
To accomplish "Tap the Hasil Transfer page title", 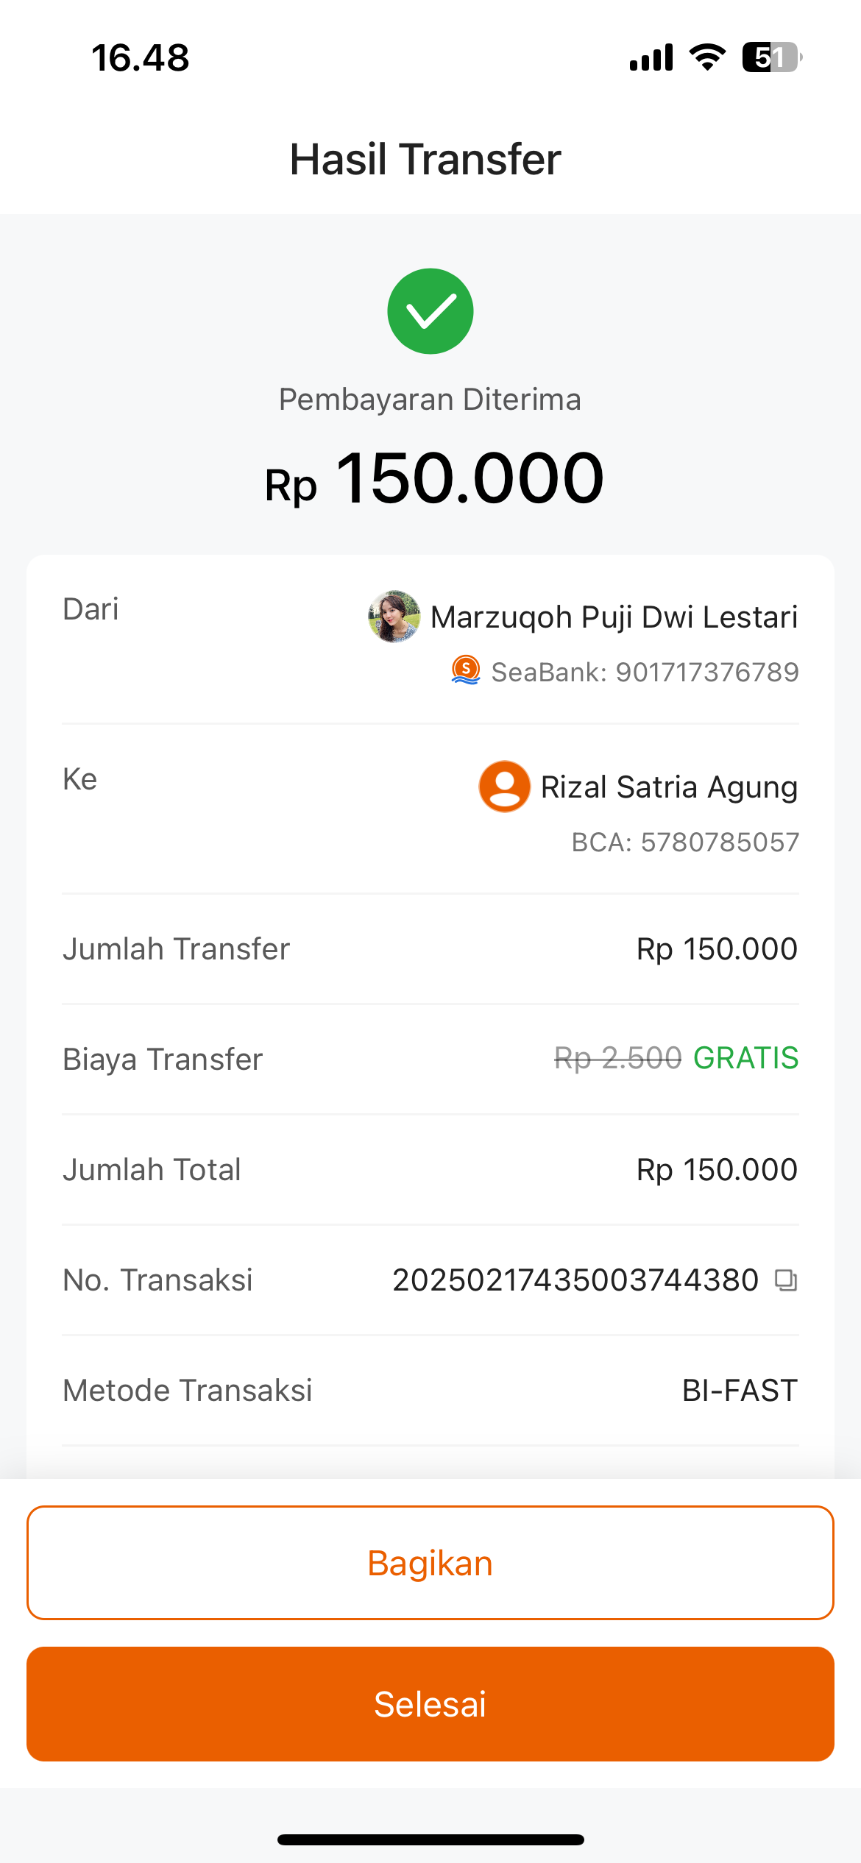I will pos(425,159).
